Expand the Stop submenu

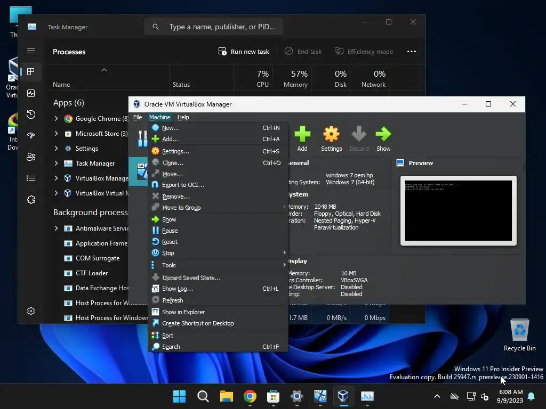coord(218,253)
